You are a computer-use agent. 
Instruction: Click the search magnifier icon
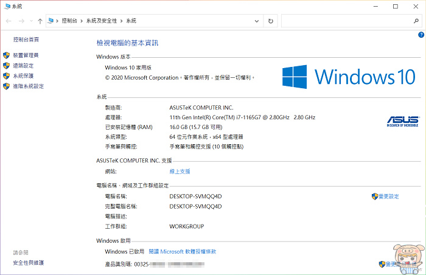[416, 21]
